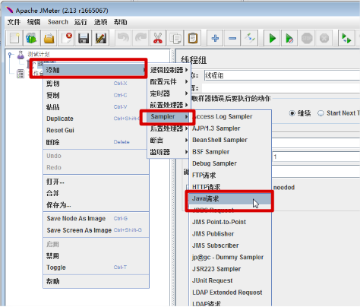The width and height of the screenshot is (360, 307).
Task: Expand the 定时器 submenu
Action: (x=169, y=93)
